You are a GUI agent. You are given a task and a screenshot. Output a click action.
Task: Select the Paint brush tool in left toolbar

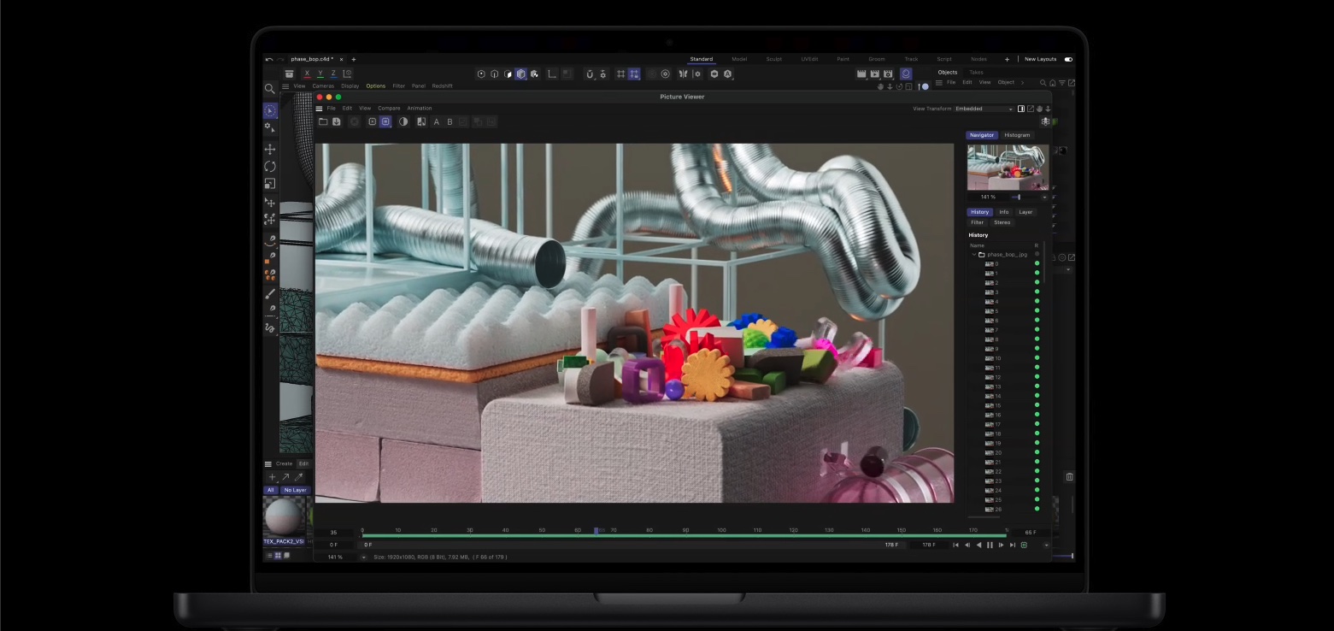[270, 293]
